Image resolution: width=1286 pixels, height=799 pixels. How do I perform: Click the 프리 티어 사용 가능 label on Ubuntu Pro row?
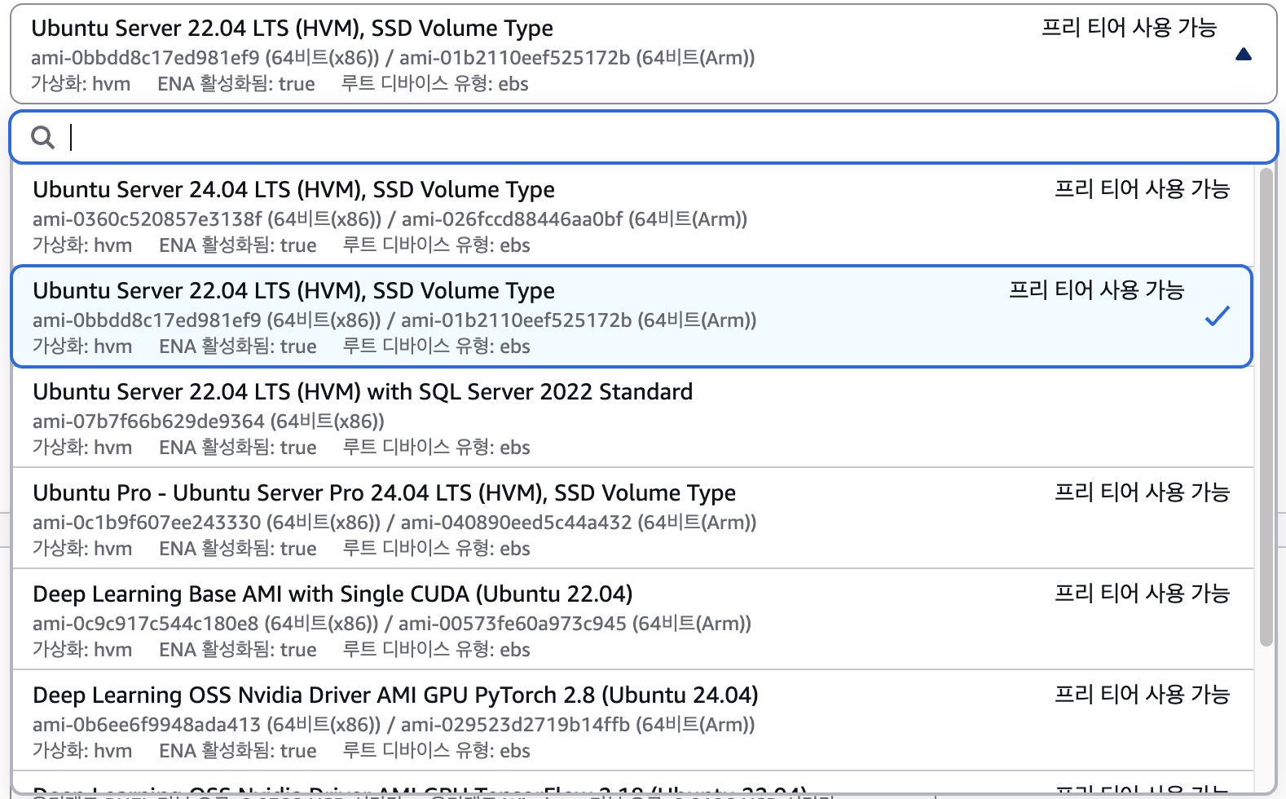coord(1142,492)
